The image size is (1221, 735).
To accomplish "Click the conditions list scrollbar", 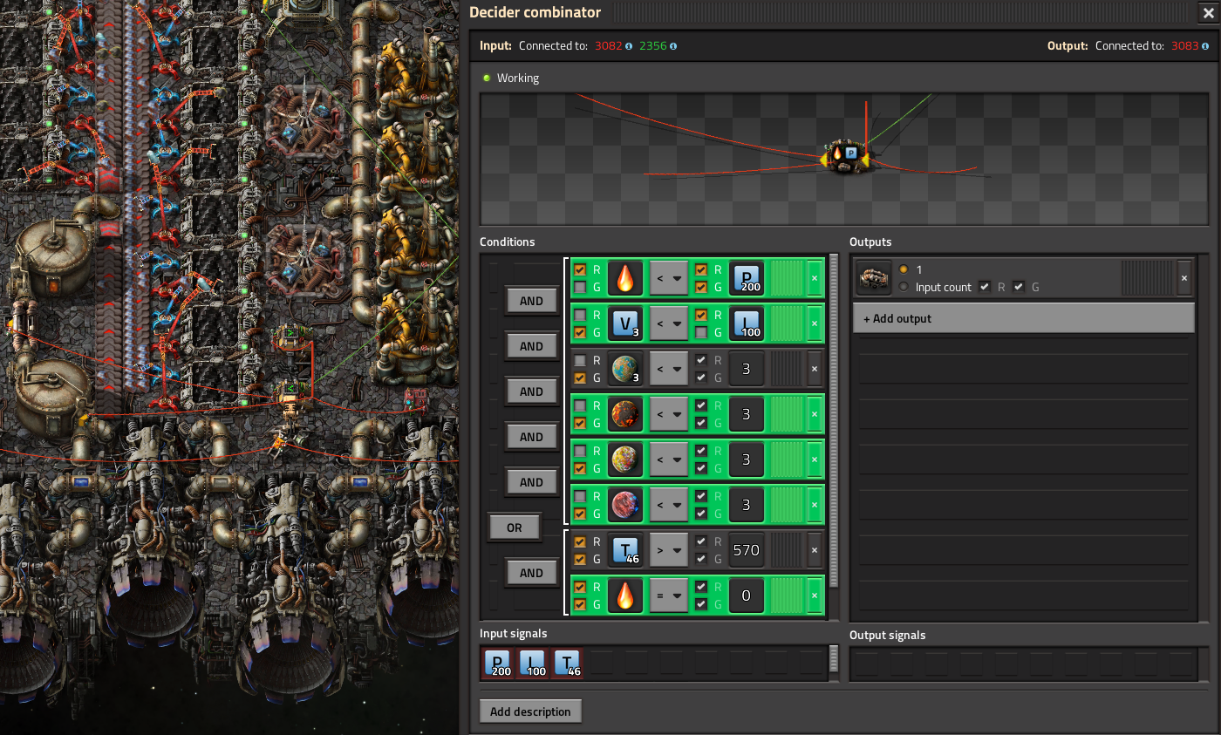I will tap(833, 419).
